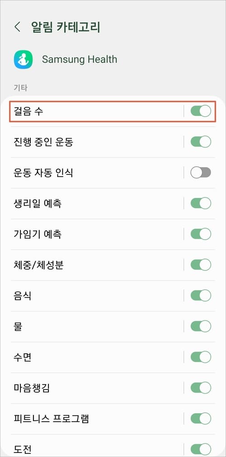Enable the 운동 자동 인식 toggle

pos(201,173)
